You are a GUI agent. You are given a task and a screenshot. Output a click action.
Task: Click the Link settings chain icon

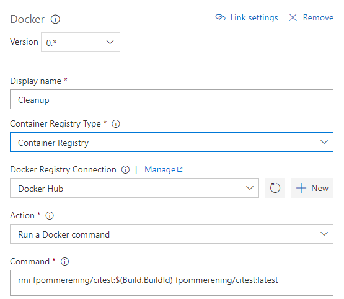point(220,17)
